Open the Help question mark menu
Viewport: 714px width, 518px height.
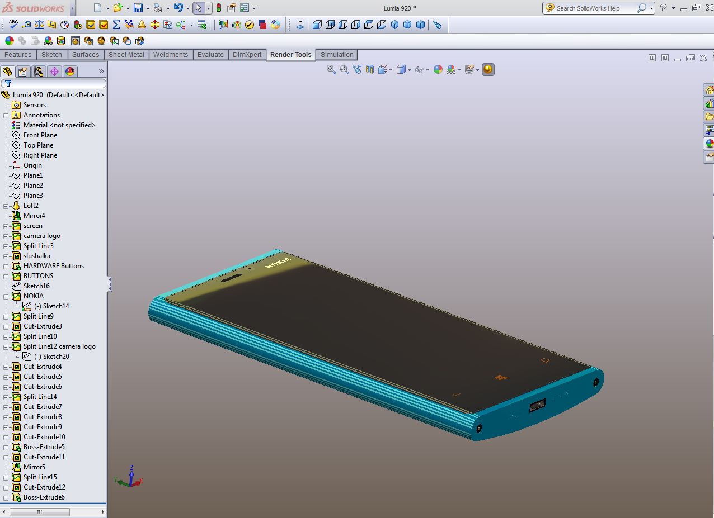(x=663, y=8)
